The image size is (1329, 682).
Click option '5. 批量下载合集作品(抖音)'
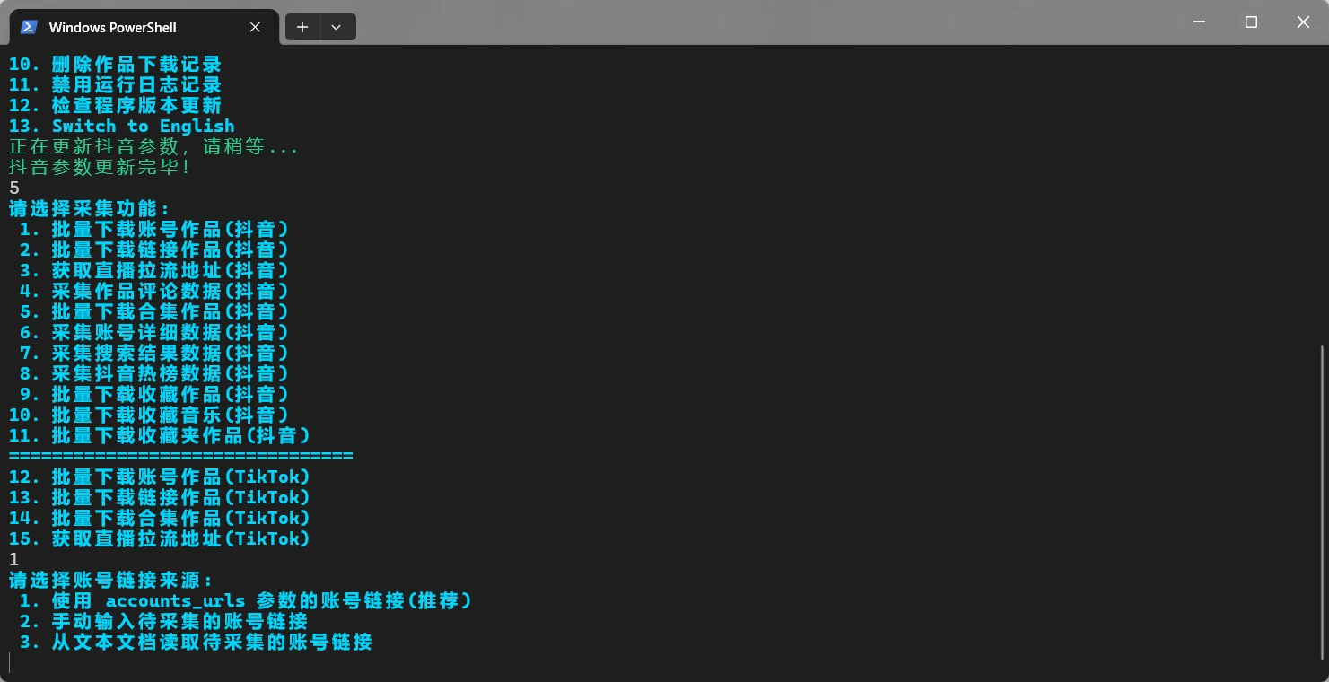coord(153,312)
